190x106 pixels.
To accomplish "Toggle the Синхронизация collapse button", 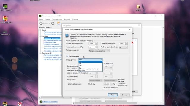I will click(67, 56).
